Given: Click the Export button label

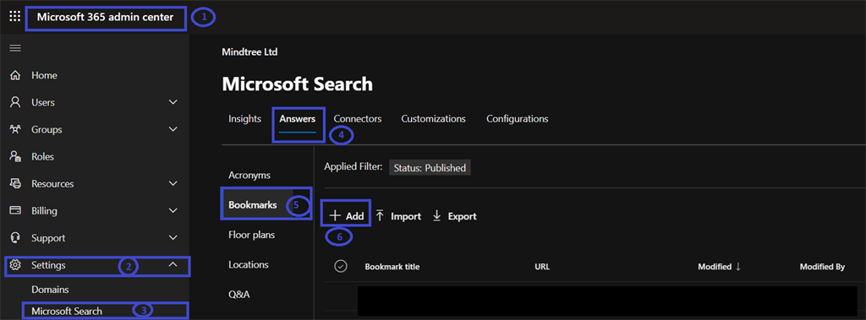Looking at the screenshot, I should tap(463, 216).
